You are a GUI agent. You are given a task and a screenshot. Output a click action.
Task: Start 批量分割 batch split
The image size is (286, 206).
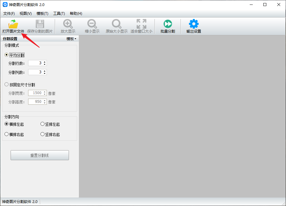pos(167,26)
